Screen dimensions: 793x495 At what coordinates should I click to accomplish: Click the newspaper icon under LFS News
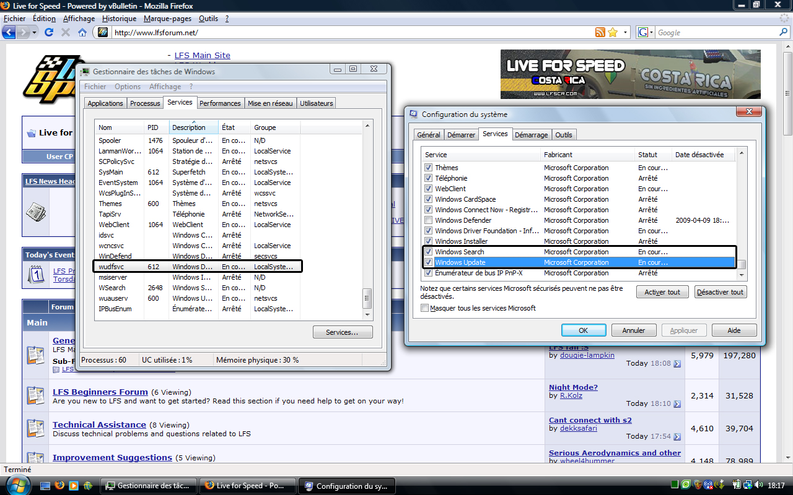tap(35, 212)
